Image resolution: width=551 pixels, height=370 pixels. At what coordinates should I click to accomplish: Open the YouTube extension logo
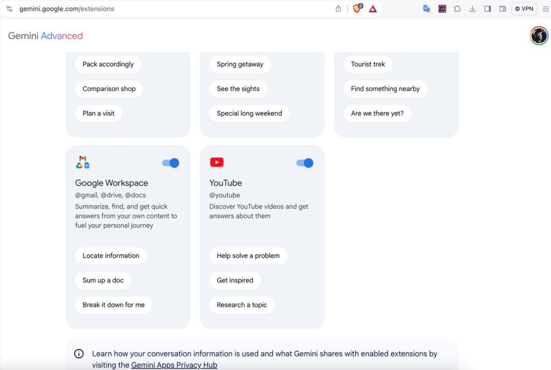tap(216, 162)
